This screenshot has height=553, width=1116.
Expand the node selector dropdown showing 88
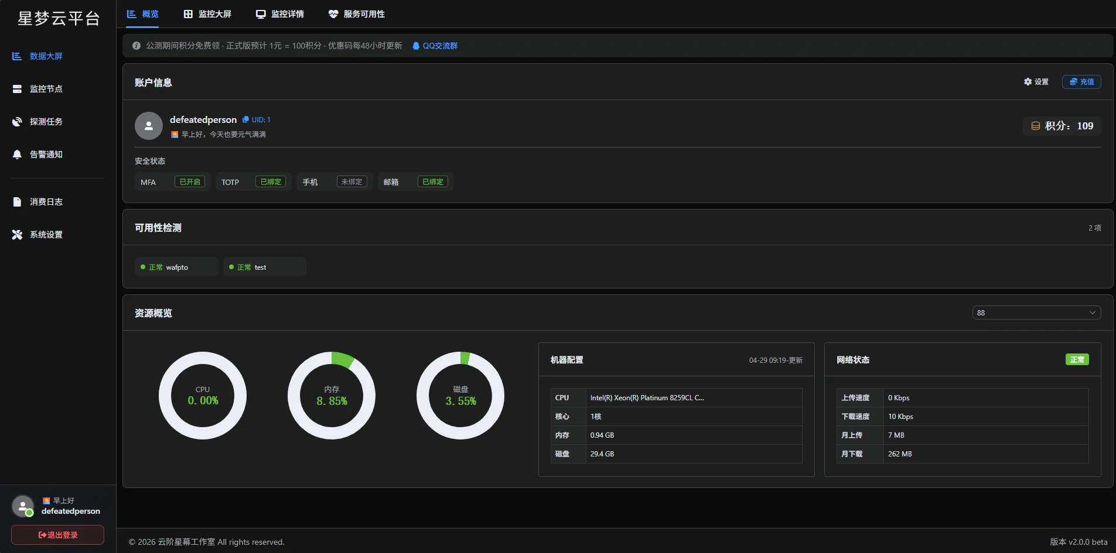(x=1036, y=312)
